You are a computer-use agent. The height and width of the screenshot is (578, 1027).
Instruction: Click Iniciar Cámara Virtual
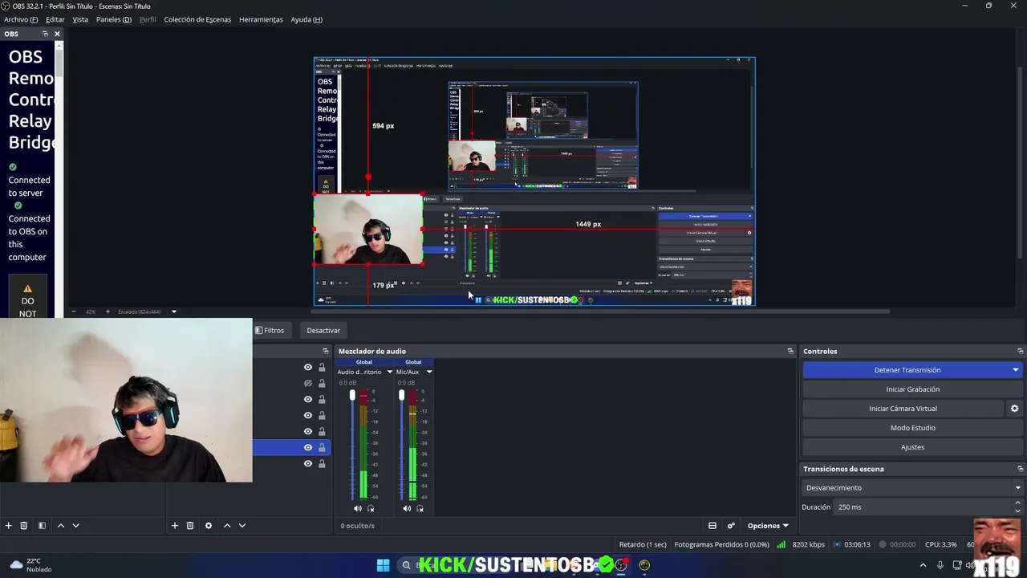click(903, 409)
